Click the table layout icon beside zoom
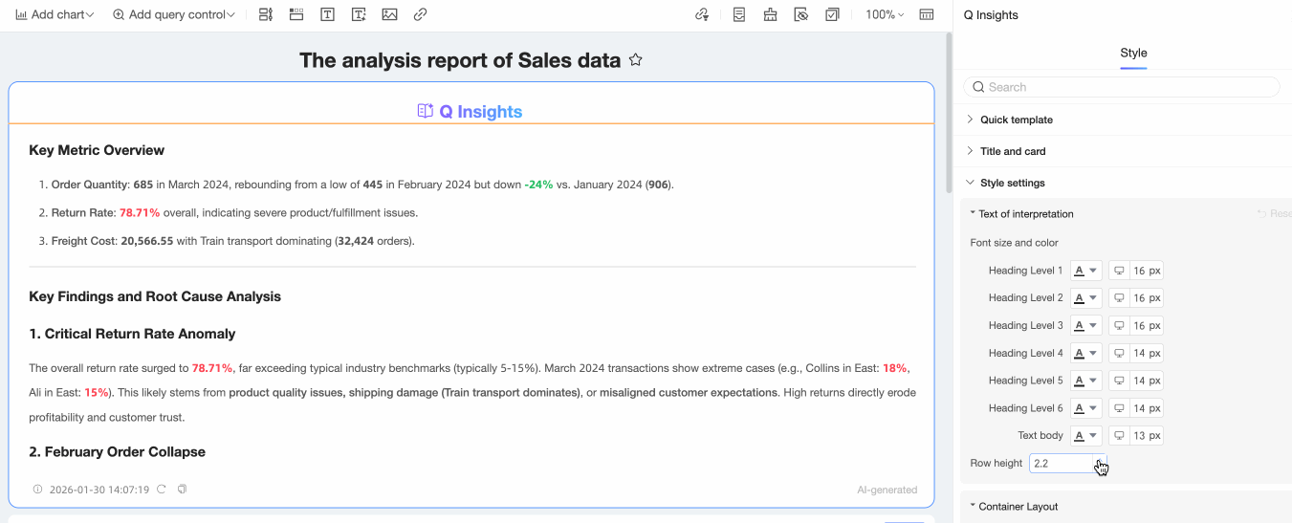 pyautogui.click(x=926, y=14)
